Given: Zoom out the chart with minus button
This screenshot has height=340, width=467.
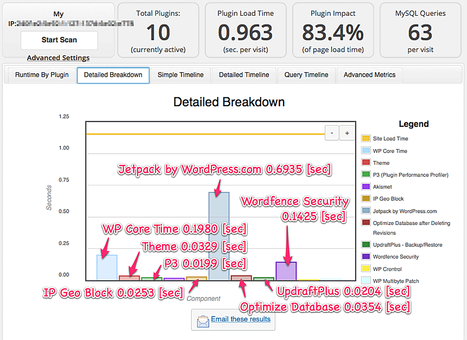Looking at the screenshot, I should (332, 133).
